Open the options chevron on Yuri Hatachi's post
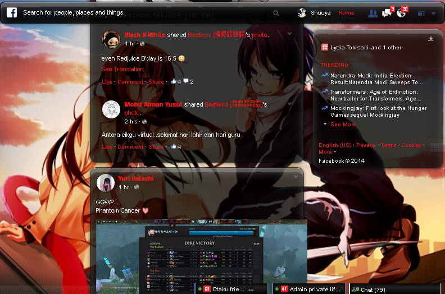This screenshot has height=294, width=445. [x=296, y=177]
